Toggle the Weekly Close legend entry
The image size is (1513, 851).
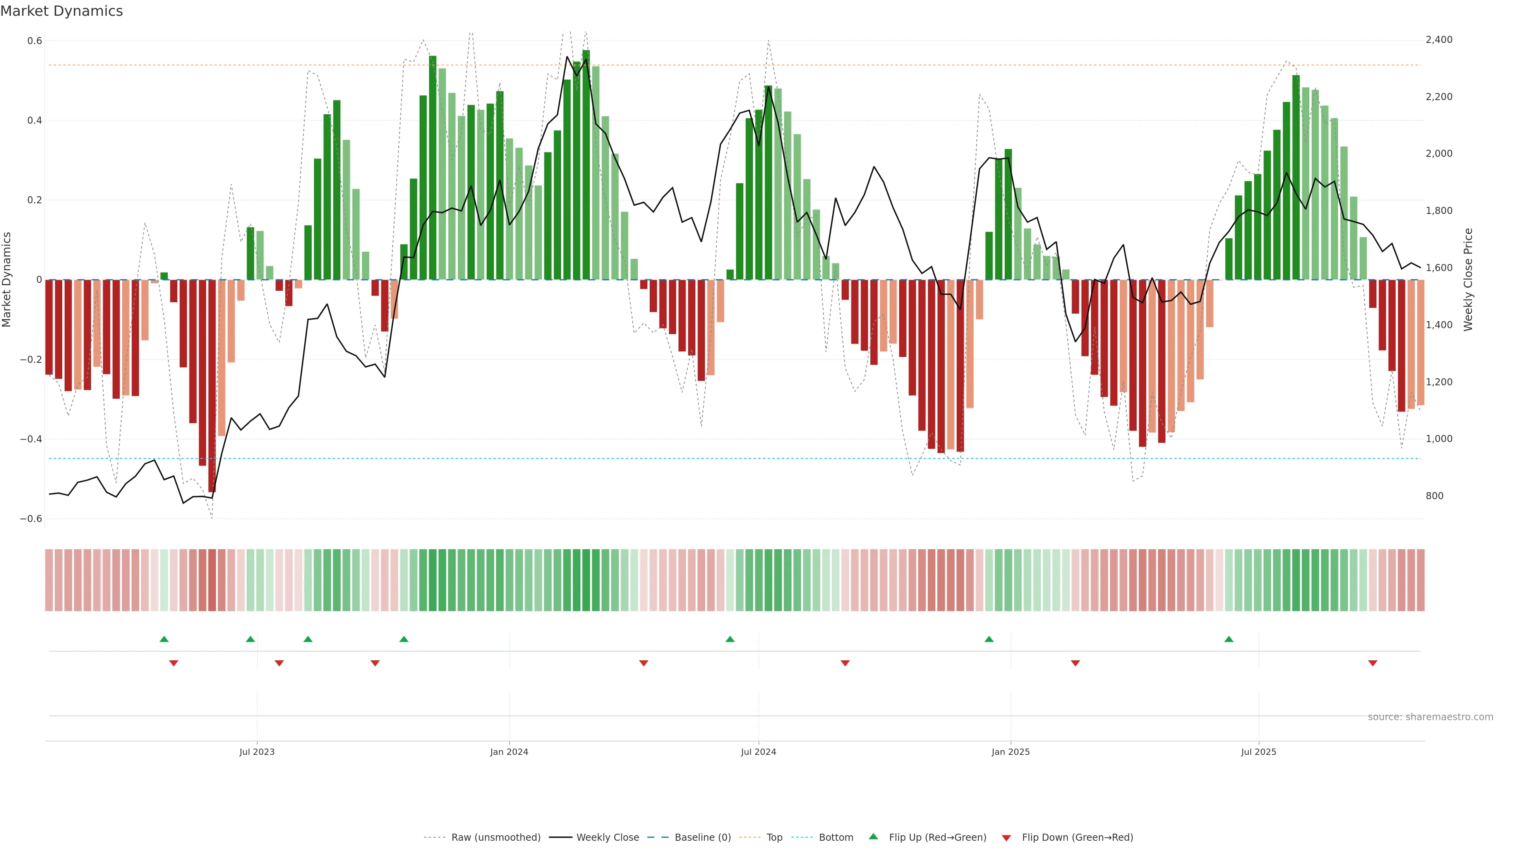tap(607, 837)
